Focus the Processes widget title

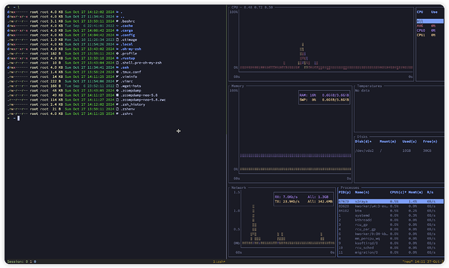pos(349,188)
